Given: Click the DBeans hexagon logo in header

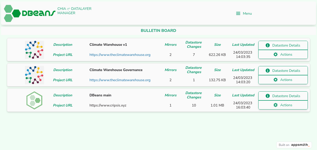Looking at the screenshot, I should tap(29, 13).
